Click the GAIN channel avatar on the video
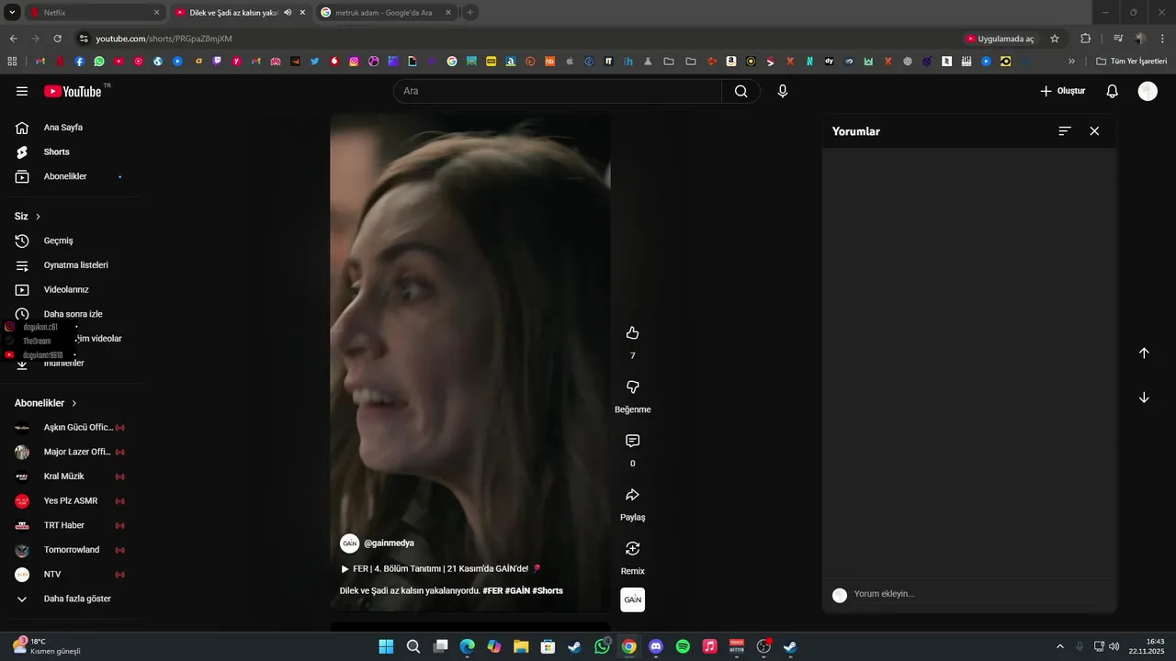The width and height of the screenshot is (1176, 661). pos(349,543)
